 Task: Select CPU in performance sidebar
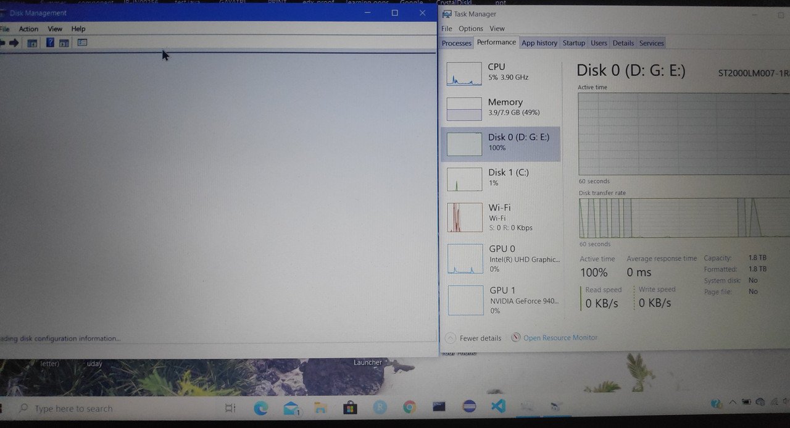pyautogui.click(x=501, y=73)
